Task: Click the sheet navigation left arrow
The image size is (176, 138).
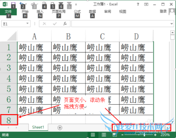Action: click(x=8, y=127)
